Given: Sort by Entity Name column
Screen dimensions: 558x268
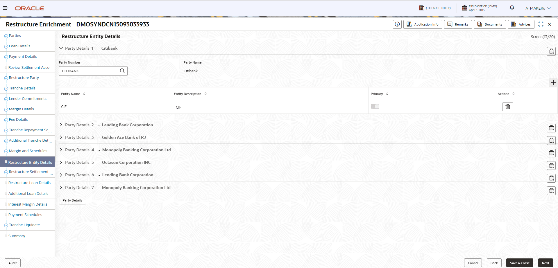Looking at the screenshot, I should [x=84, y=94].
